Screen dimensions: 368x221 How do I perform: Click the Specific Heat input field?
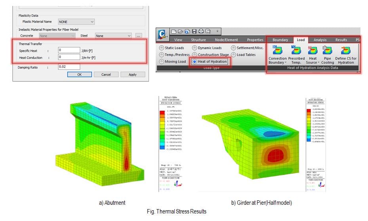coord(69,50)
